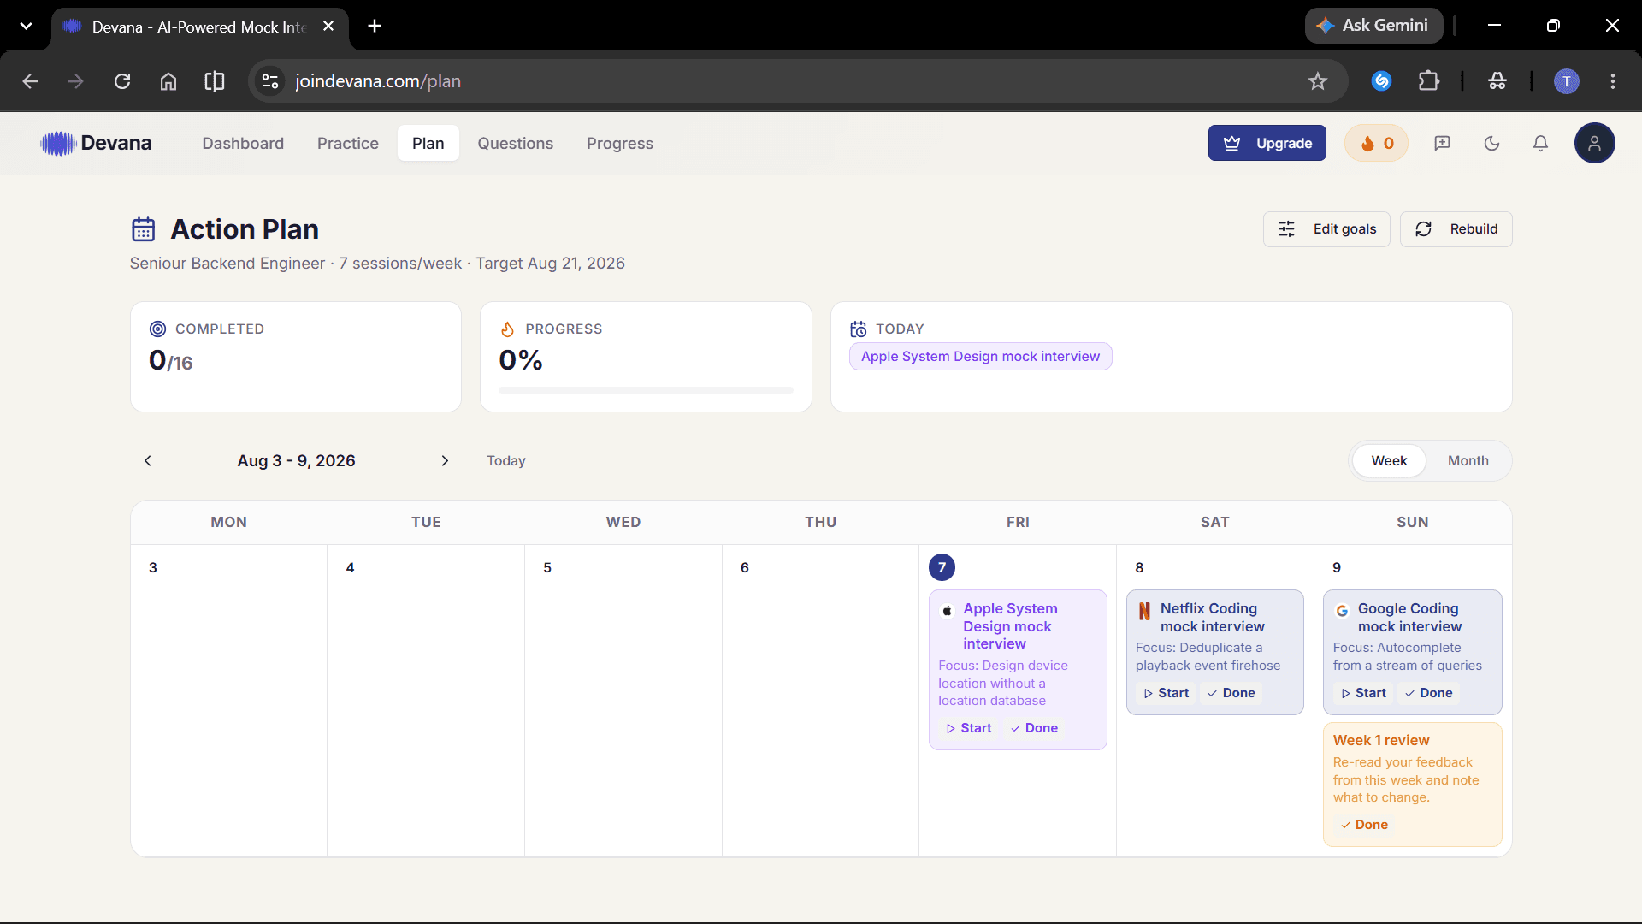1642x924 pixels.
Task: Switch calendar to Week view
Action: [x=1389, y=460]
